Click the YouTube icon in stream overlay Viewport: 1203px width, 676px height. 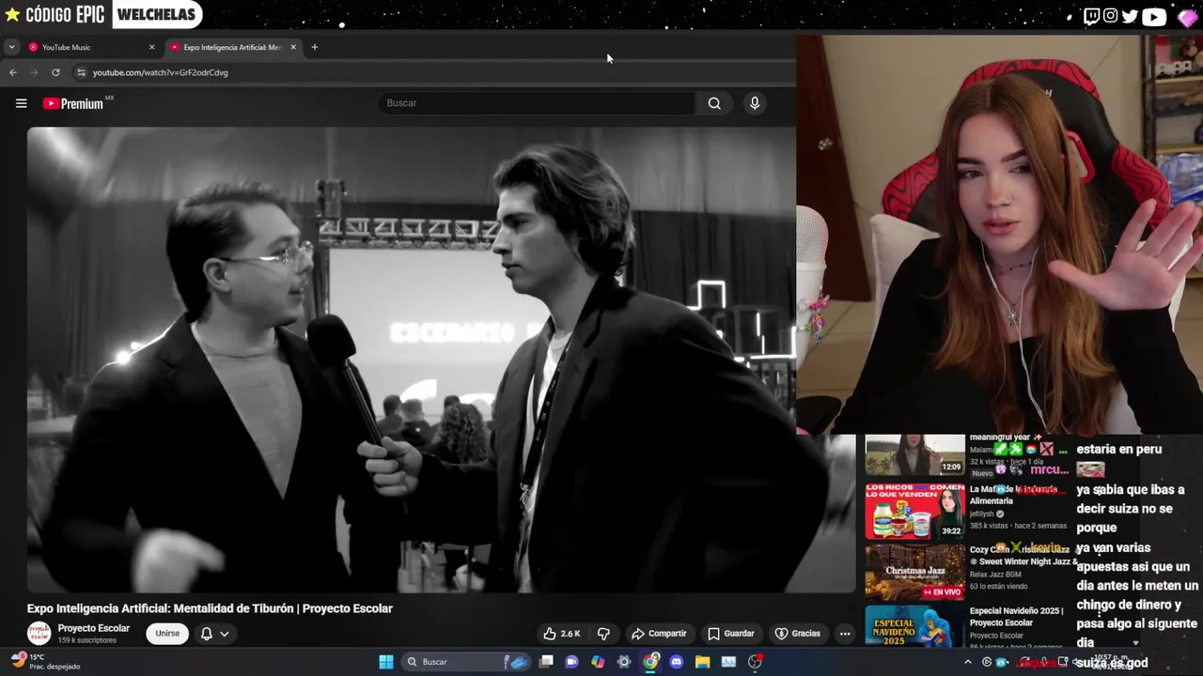[1154, 16]
